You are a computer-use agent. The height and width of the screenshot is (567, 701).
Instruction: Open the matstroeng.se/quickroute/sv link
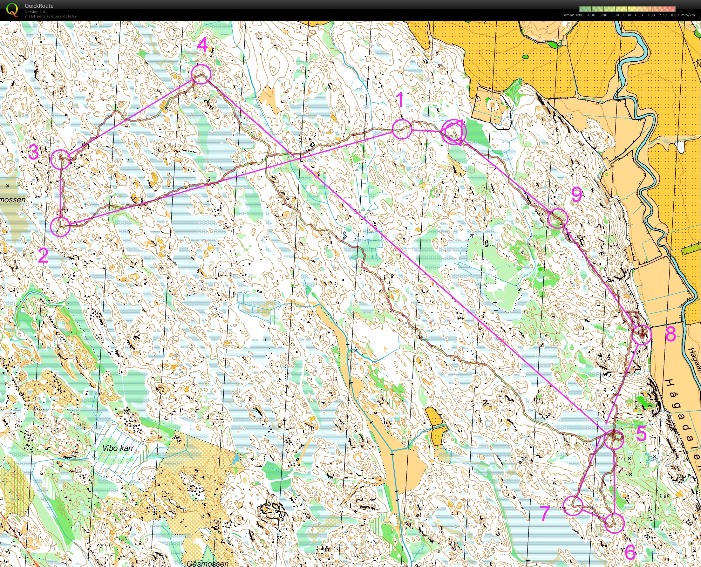point(51,16)
